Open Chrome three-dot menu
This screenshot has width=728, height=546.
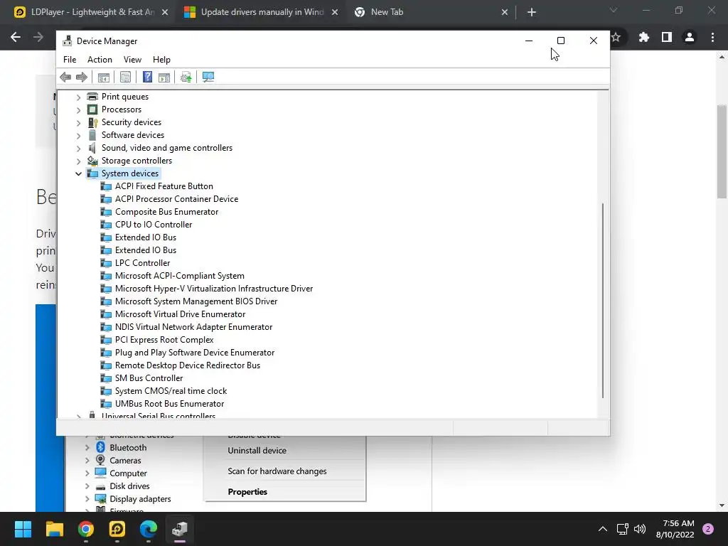712,37
